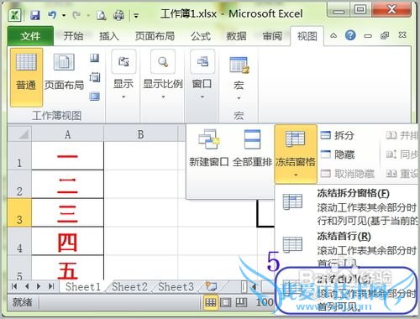Minimize the ribbon with caret icon

[x=333, y=36]
